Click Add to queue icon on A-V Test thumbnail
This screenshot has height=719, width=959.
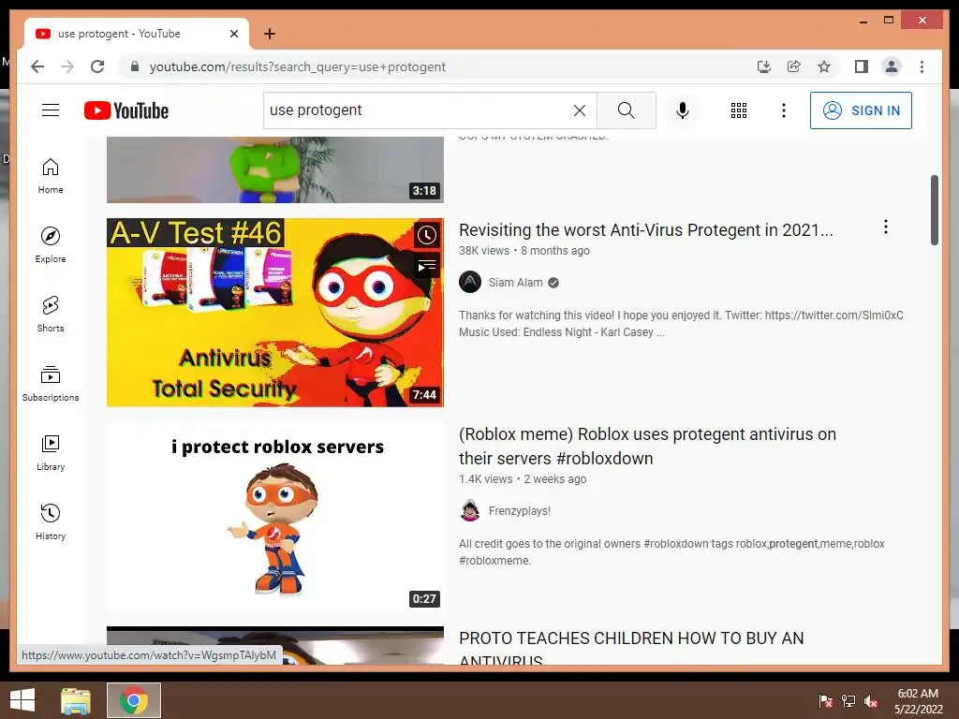[427, 265]
